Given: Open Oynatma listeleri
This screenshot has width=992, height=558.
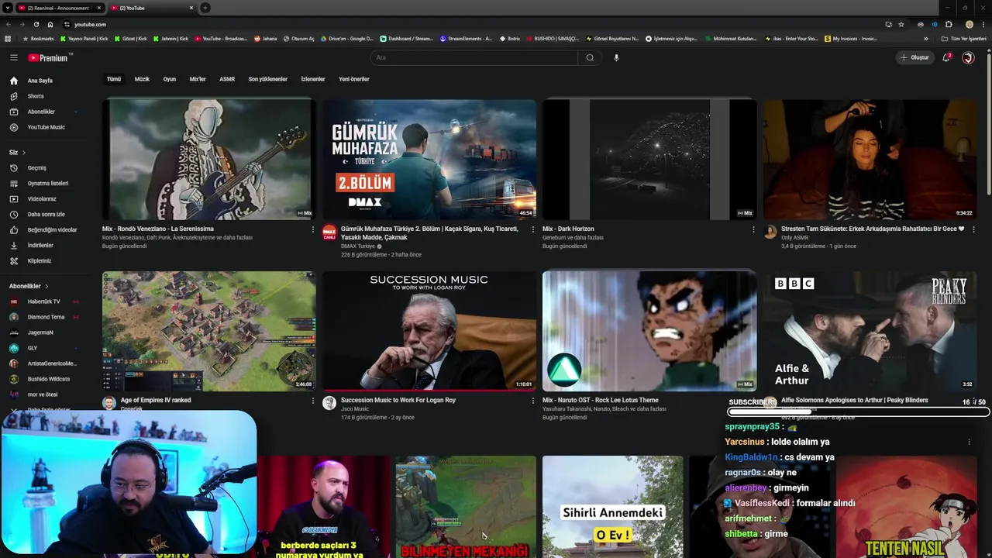Looking at the screenshot, I should tap(43, 183).
